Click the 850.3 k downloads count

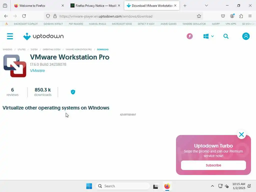[43, 92]
